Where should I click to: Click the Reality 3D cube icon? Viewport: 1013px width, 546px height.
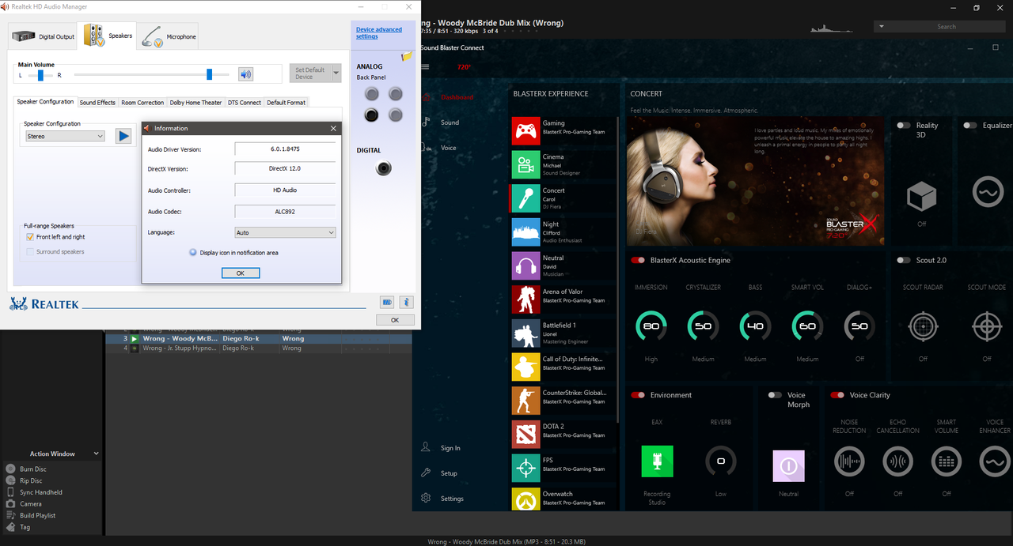pos(922,196)
